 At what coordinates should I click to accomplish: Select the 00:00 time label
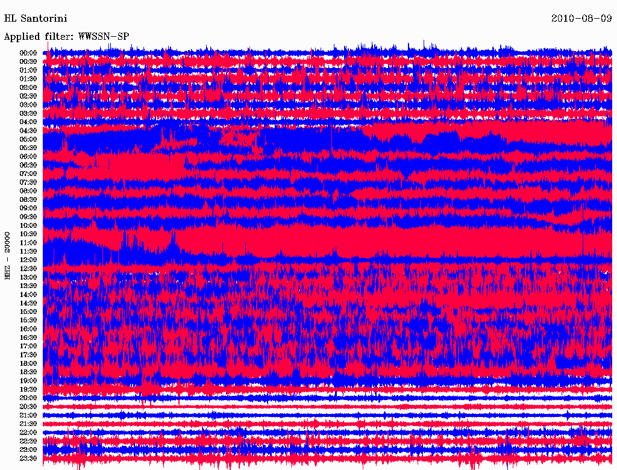pyautogui.click(x=28, y=53)
